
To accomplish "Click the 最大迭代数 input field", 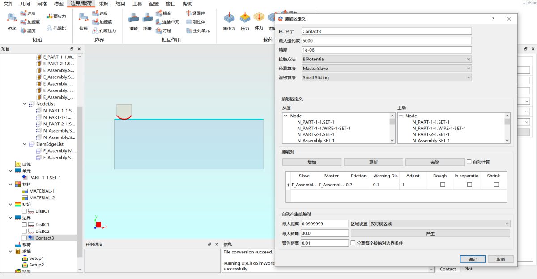I will pos(387,40).
